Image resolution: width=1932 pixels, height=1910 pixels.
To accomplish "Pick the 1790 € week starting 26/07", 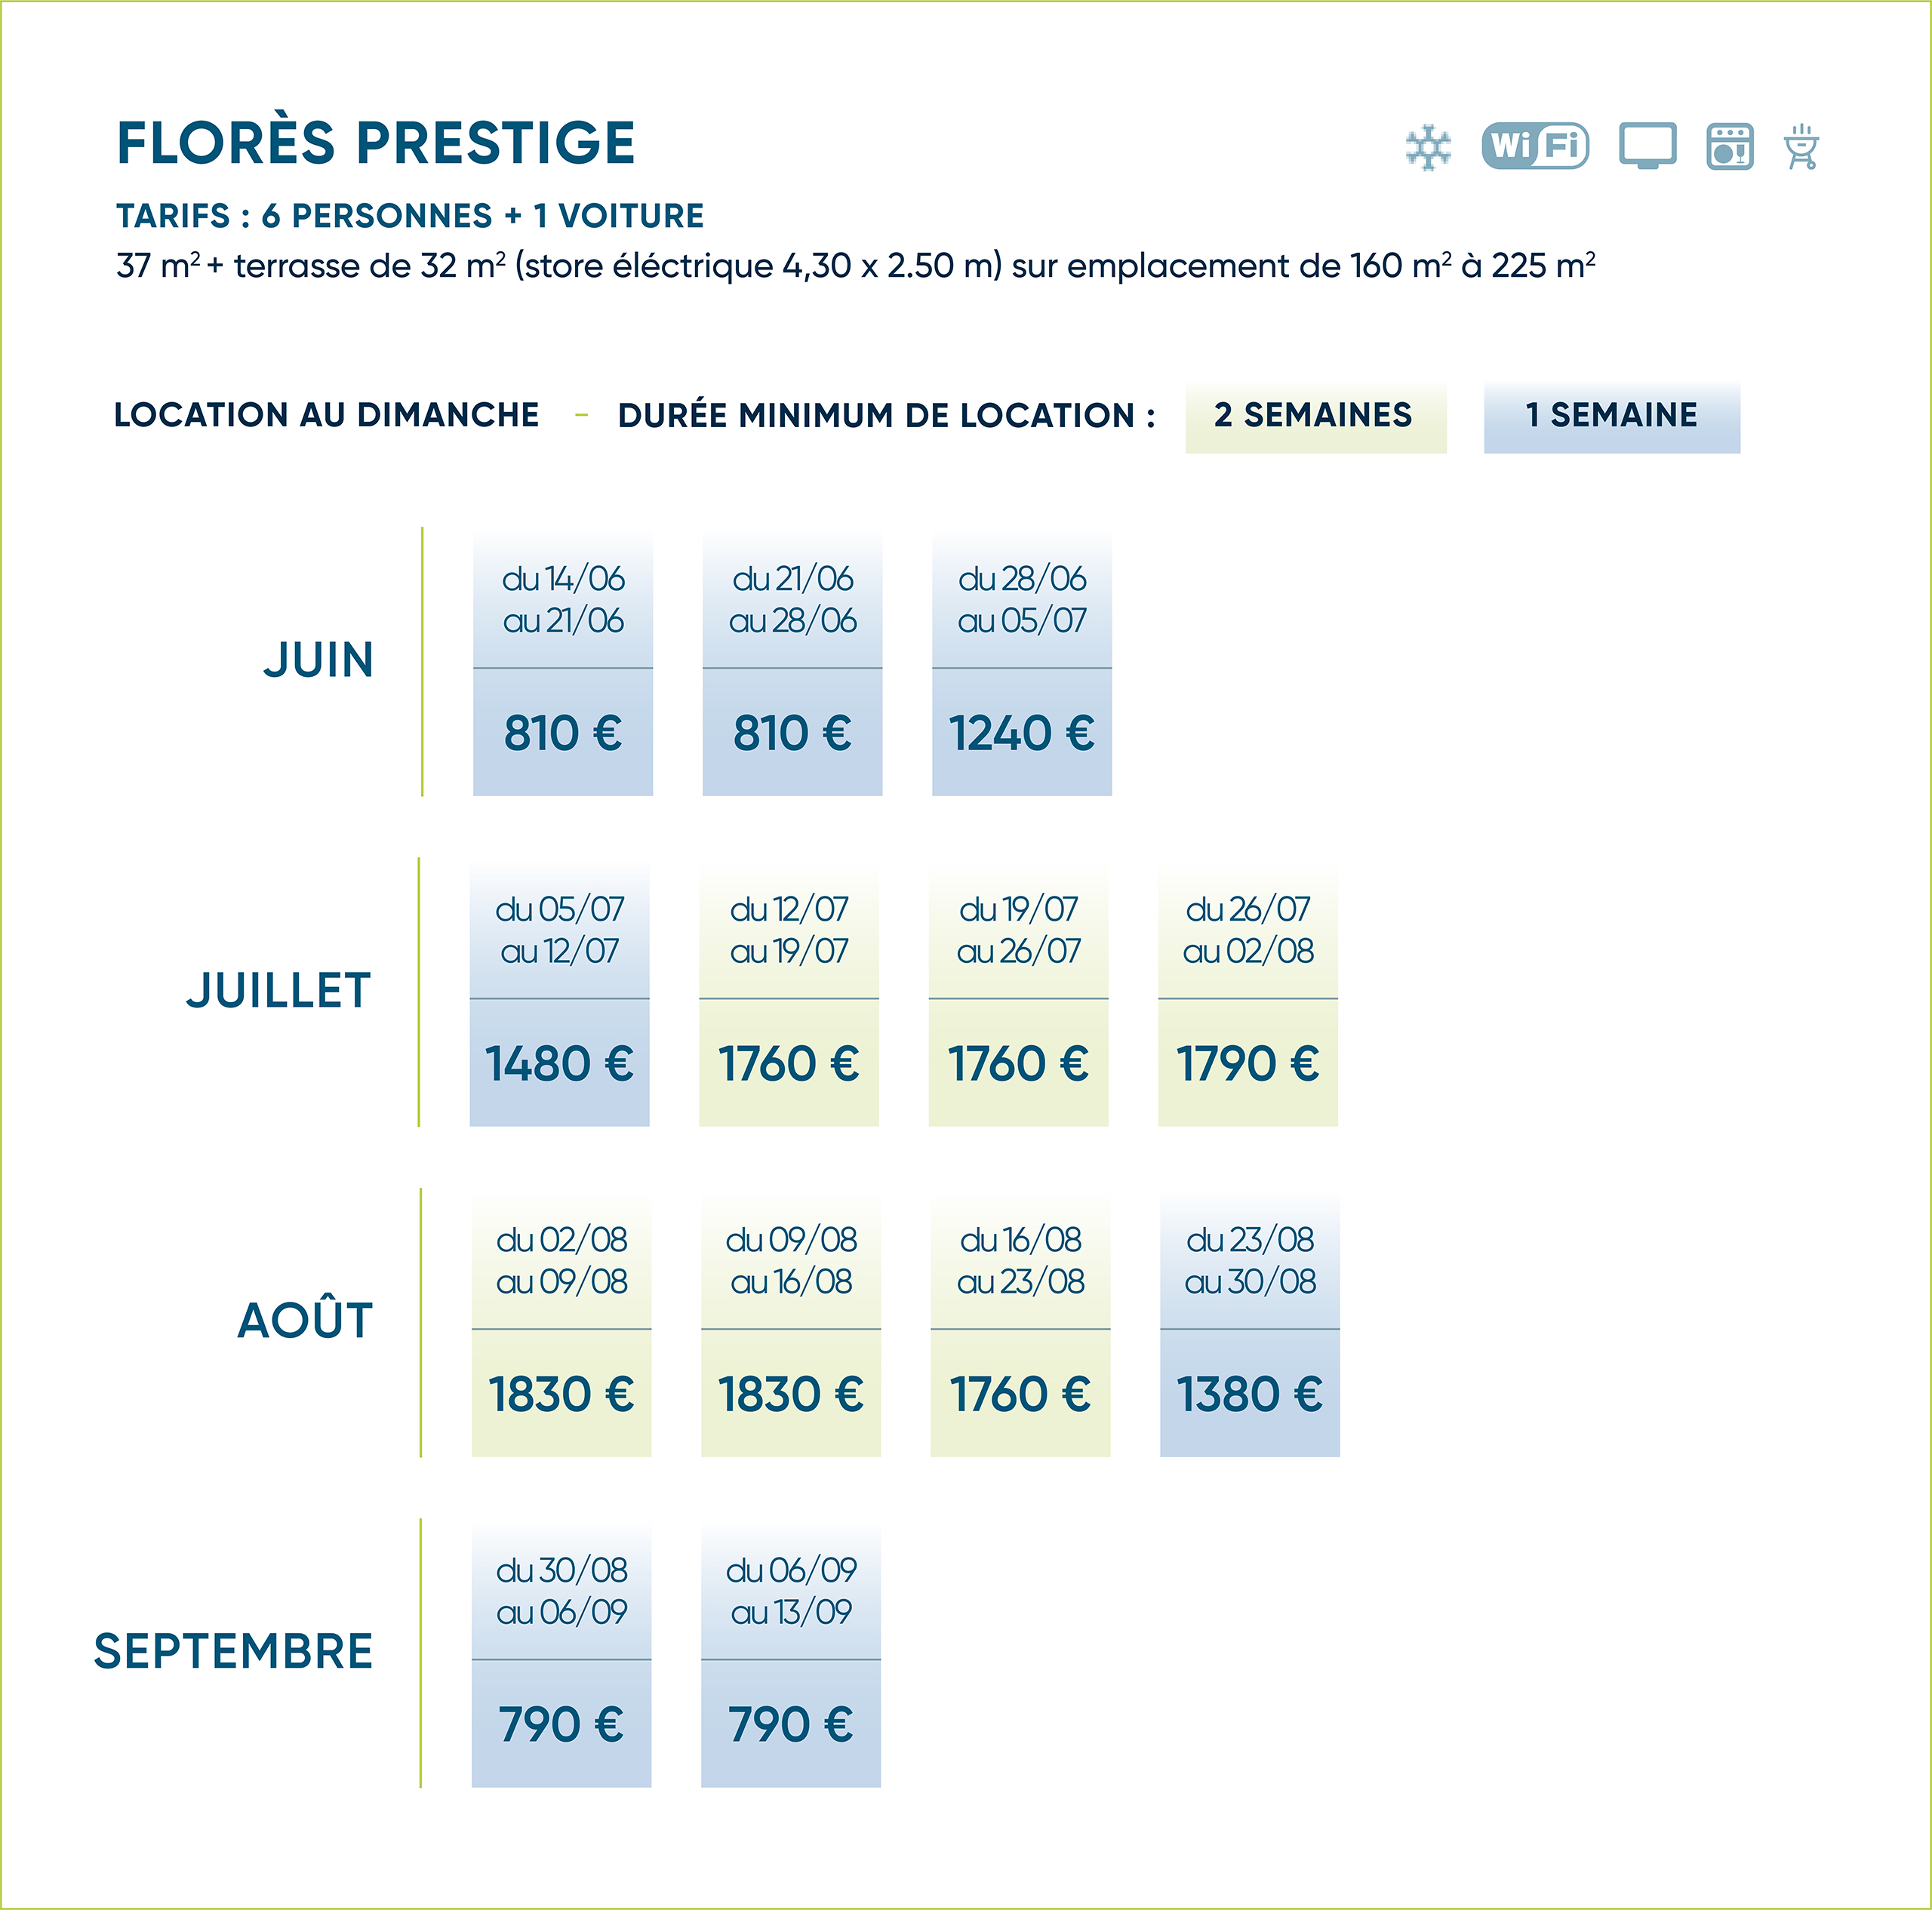I will pos(1247,995).
